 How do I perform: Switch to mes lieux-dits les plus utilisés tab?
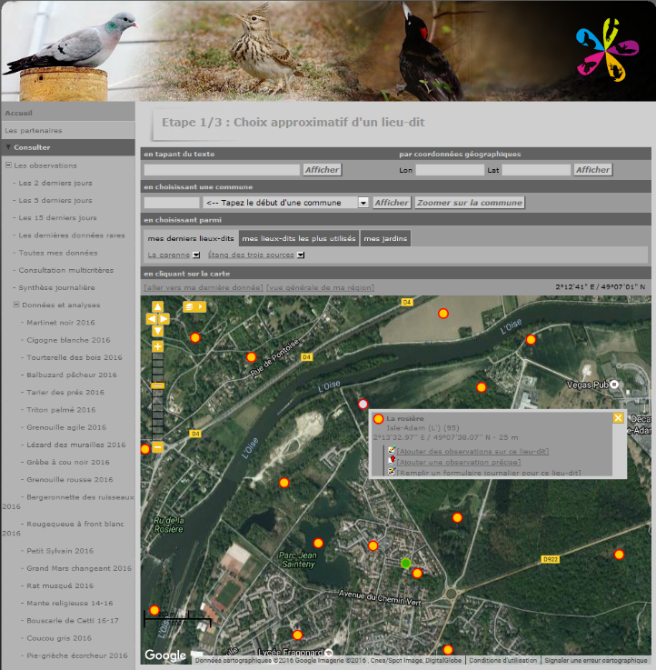click(x=299, y=238)
